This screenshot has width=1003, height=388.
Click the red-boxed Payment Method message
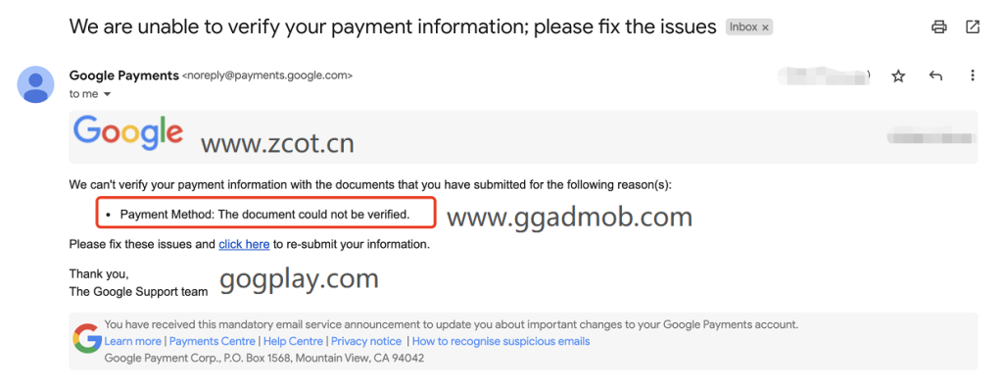[265, 214]
